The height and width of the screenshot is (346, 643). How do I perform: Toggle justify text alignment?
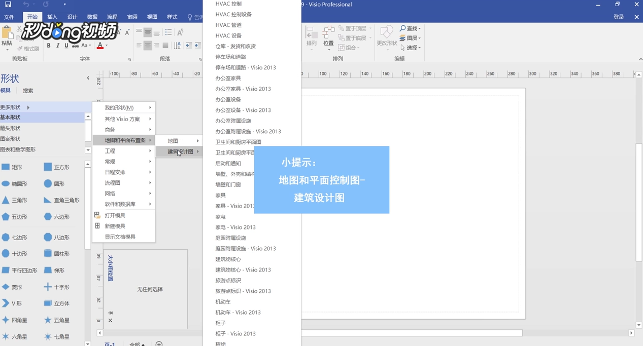(x=165, y=46)
